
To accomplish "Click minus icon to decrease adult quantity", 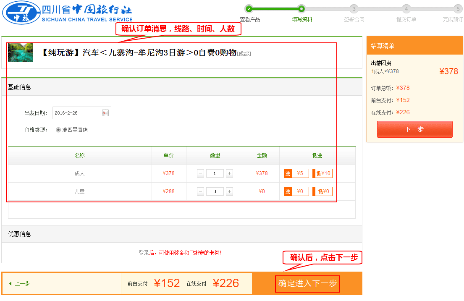I will pyautogui.click(x=200, y=173).
